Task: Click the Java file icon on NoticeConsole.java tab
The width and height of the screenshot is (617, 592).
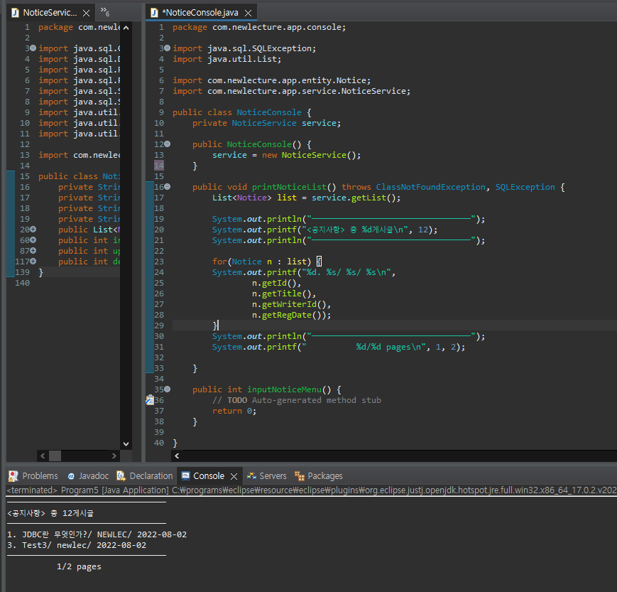Action: click(153, 13)
